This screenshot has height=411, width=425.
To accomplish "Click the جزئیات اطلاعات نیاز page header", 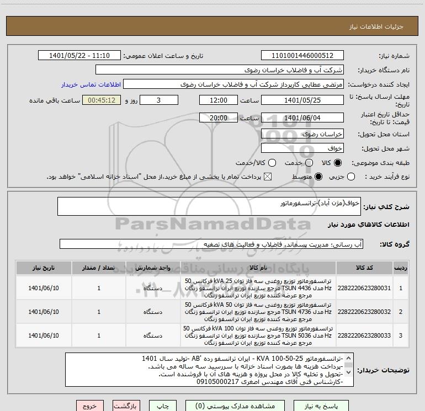I will pyautogui.click(x=376, y=26).
